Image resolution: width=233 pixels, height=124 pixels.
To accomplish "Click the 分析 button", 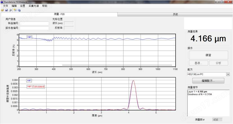I will pos(218,63).
